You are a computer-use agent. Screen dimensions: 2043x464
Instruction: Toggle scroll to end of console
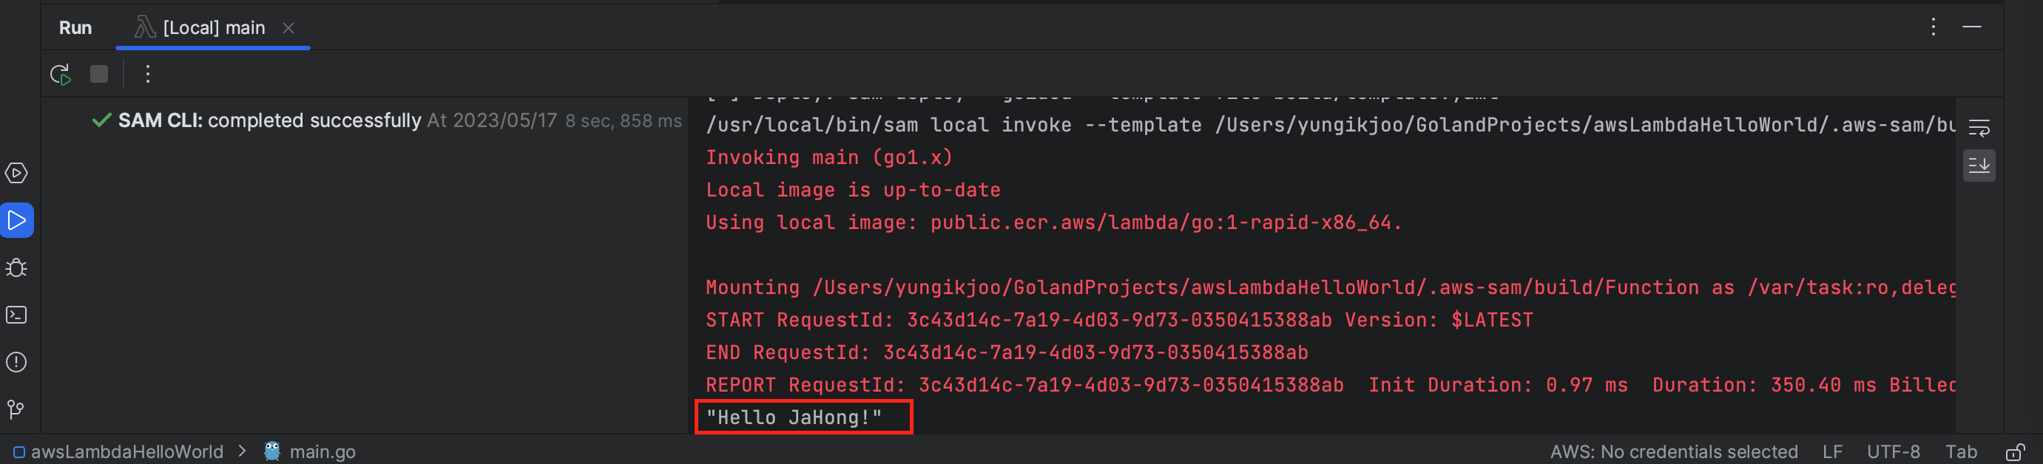pyautogui.click(x=1979, y=166)
